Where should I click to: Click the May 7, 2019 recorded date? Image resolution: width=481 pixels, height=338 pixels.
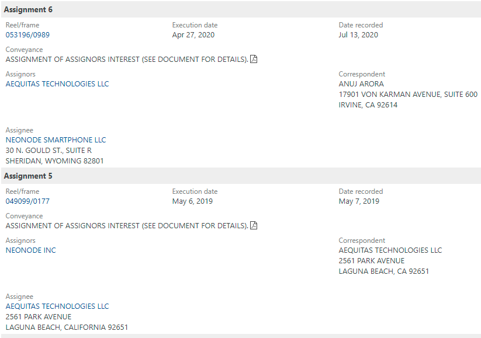(359, 201)
